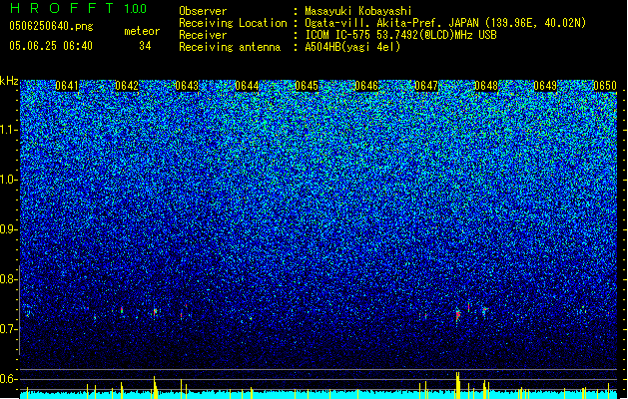
Task: Click the filename 0506250640.png
Action: tap(51, 26)
